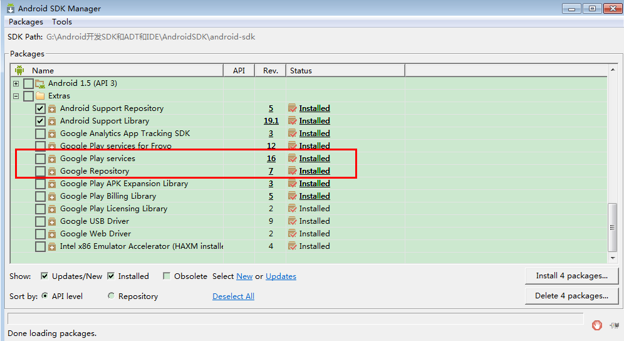Screen dimensions: 624x341
Task: Click the red stop hand icon
Action: pyautogui.click(x=596, y=325)
